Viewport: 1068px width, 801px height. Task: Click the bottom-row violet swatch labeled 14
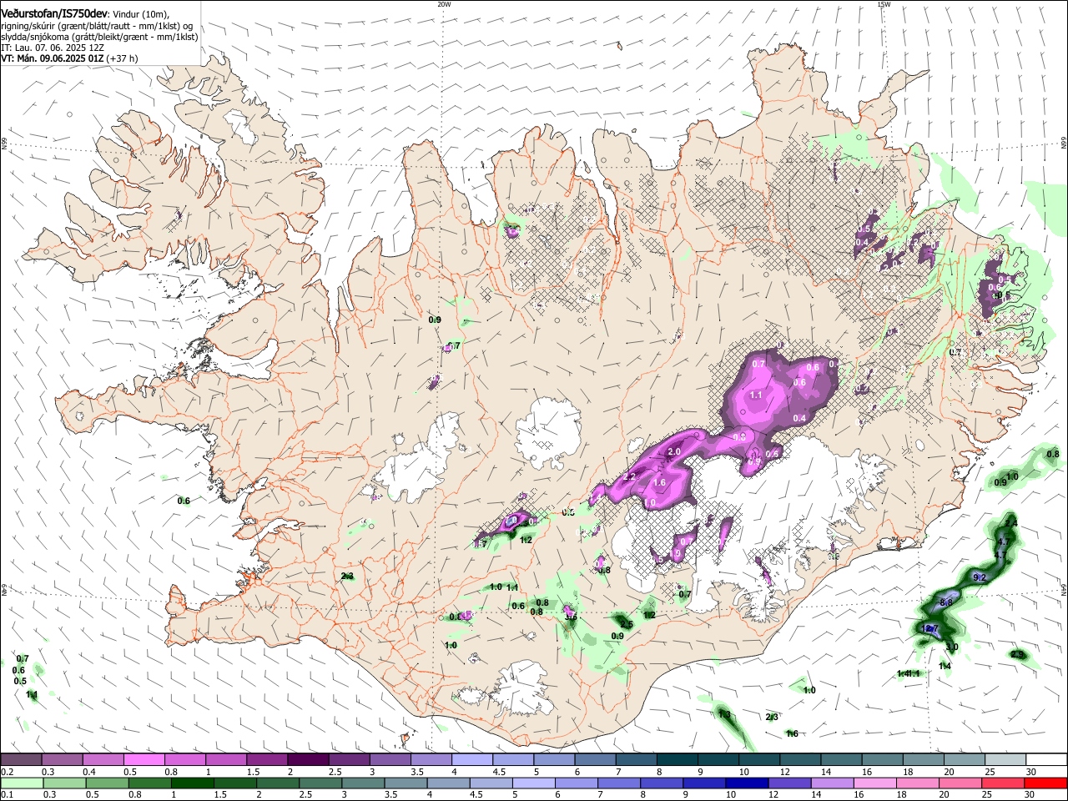834,783
